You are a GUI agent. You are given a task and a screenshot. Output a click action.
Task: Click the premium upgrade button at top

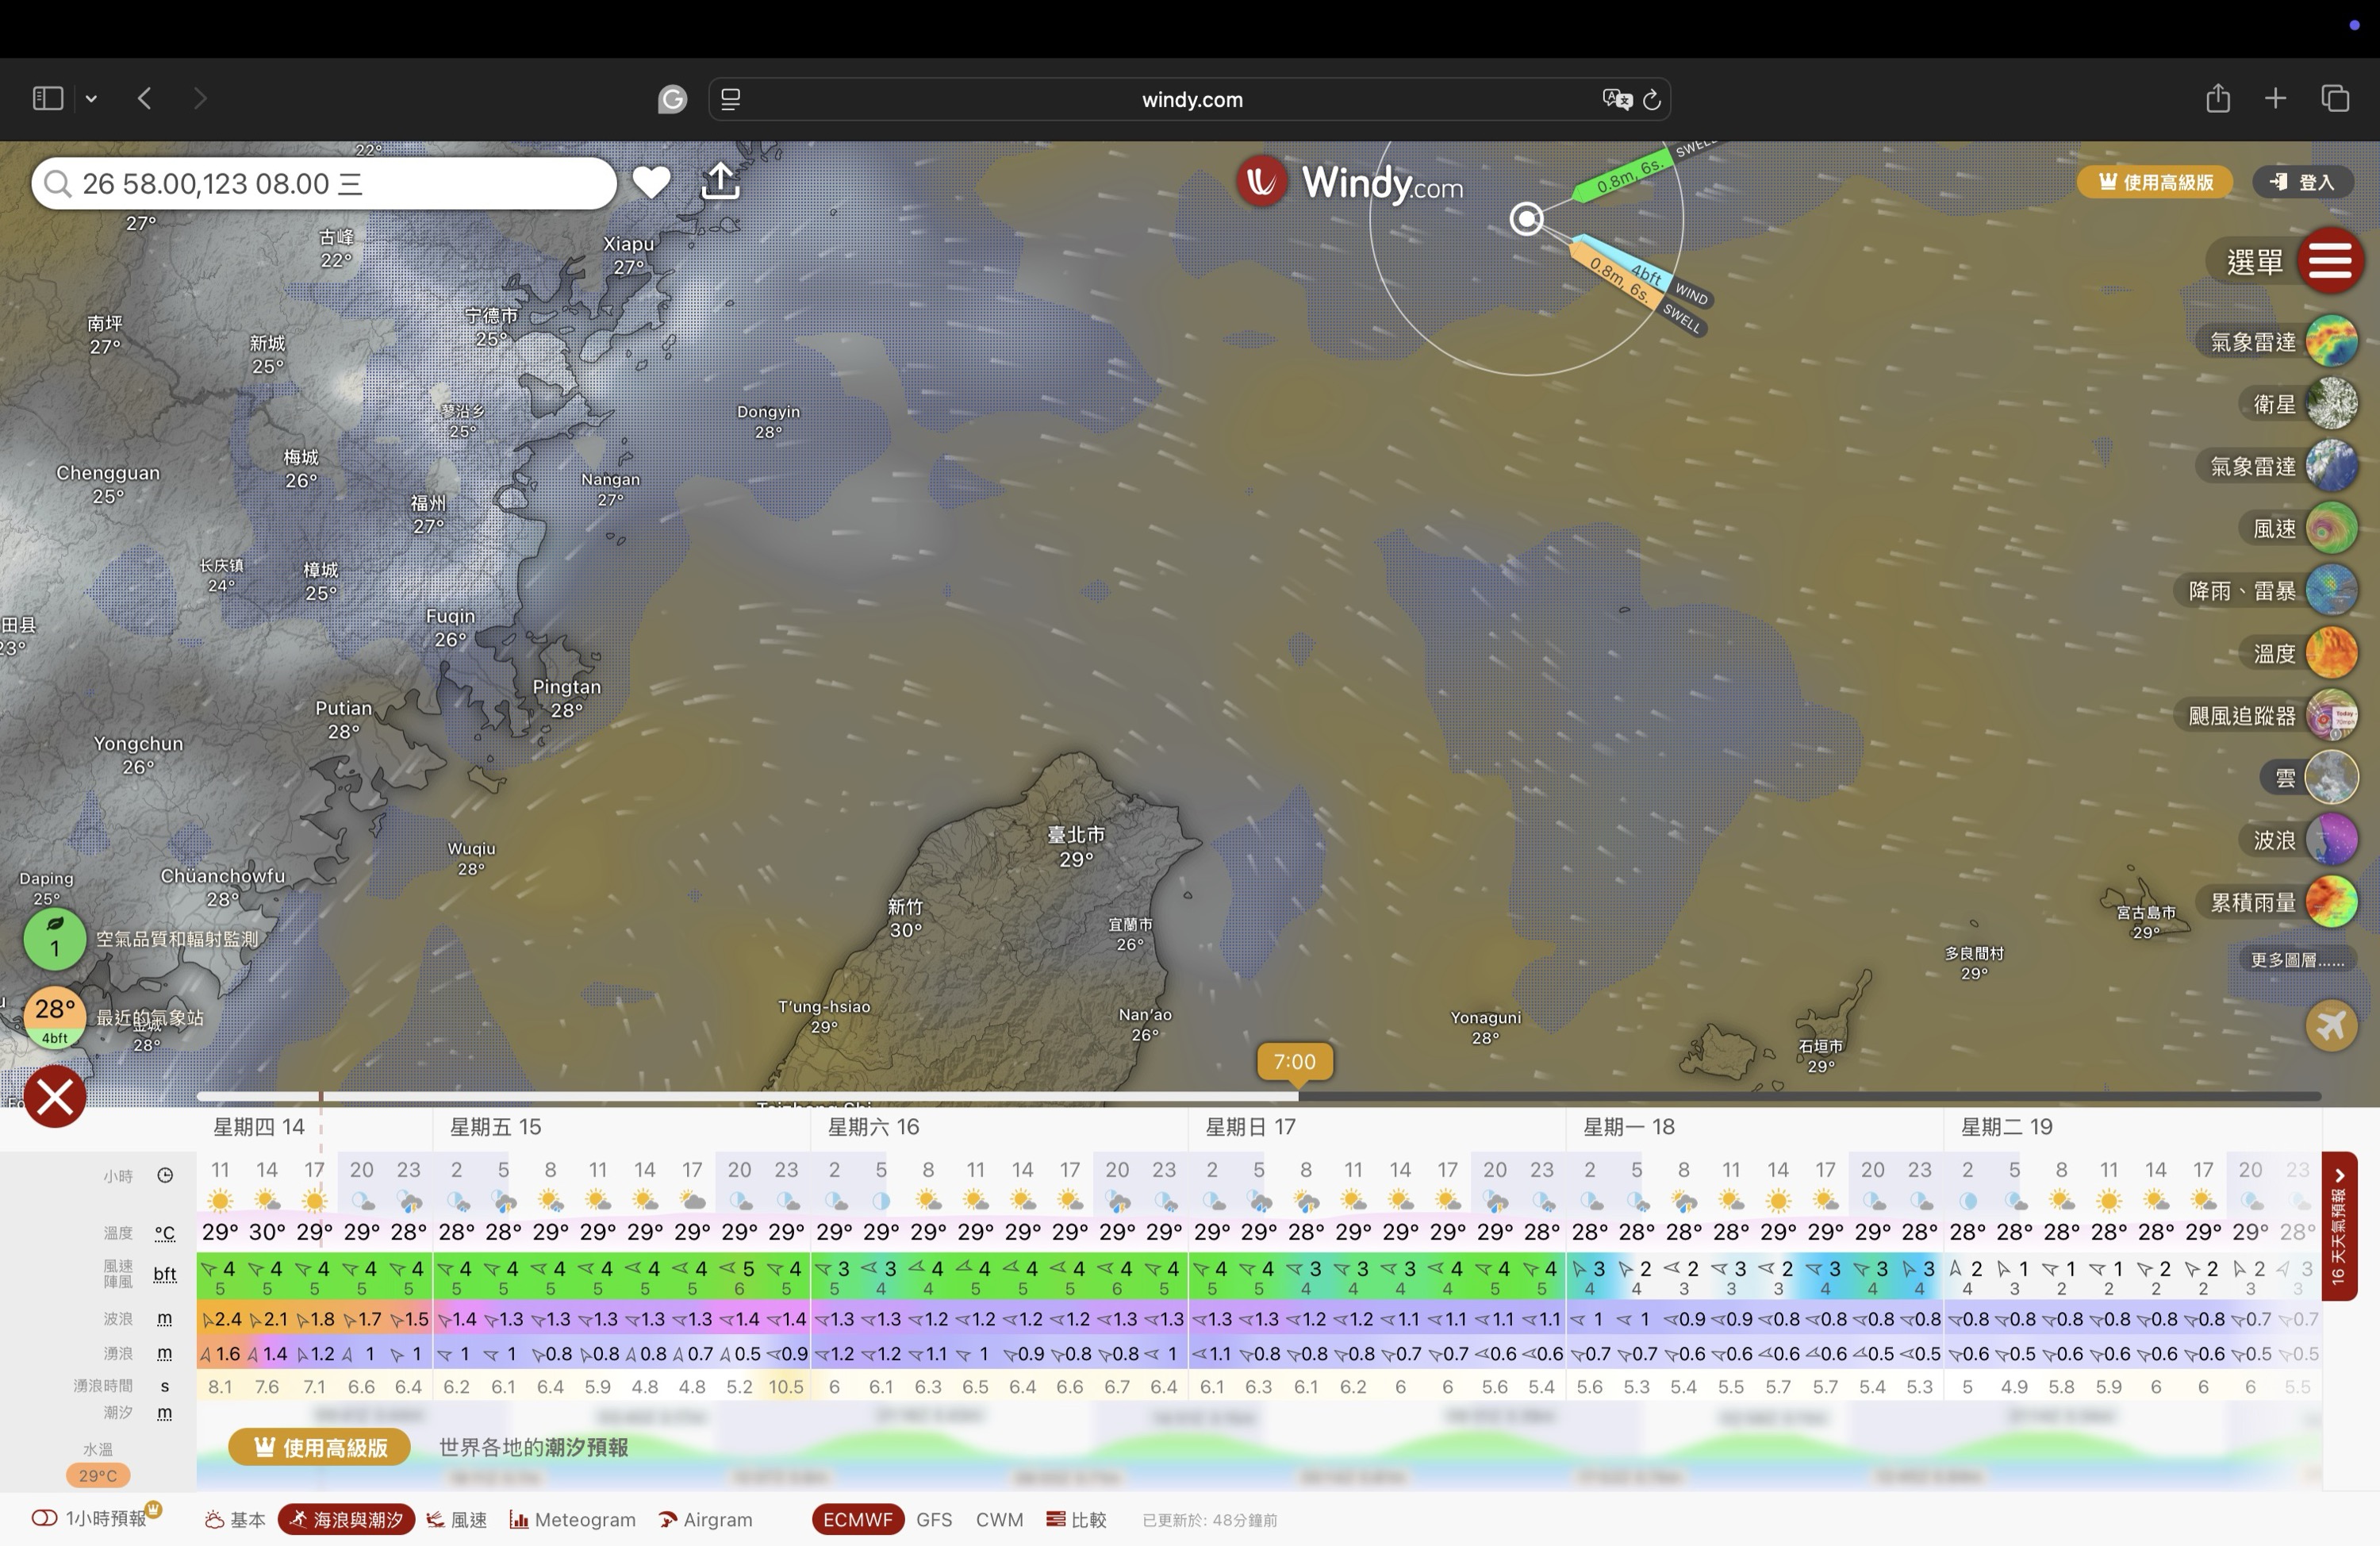(2154, 182)
